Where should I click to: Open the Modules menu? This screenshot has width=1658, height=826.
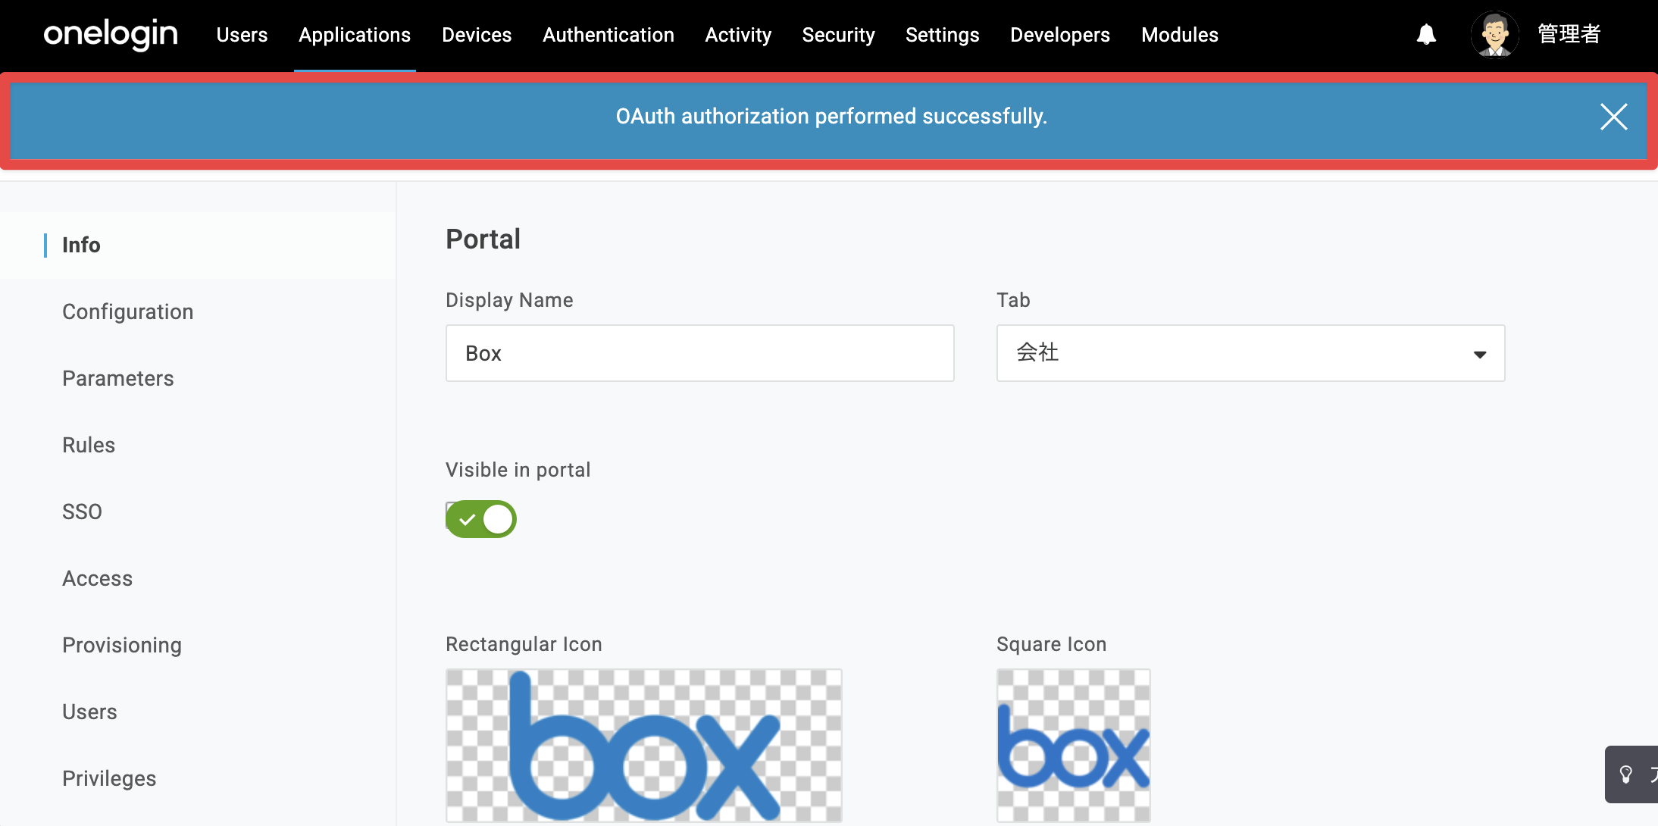point(1180,35)
